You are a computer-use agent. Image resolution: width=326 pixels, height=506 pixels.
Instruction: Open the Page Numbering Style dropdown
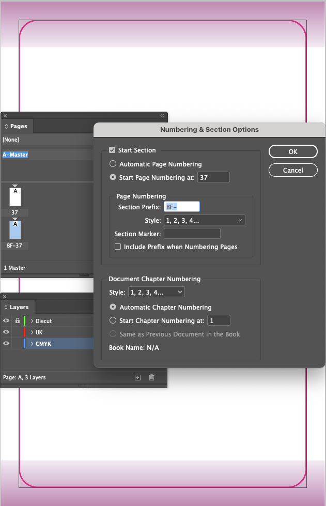click(x=205, y=220)
